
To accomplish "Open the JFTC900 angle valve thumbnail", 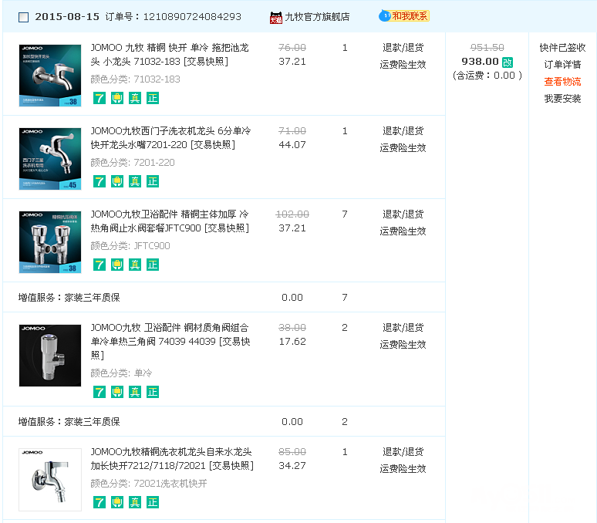I will tap(50, 242).
